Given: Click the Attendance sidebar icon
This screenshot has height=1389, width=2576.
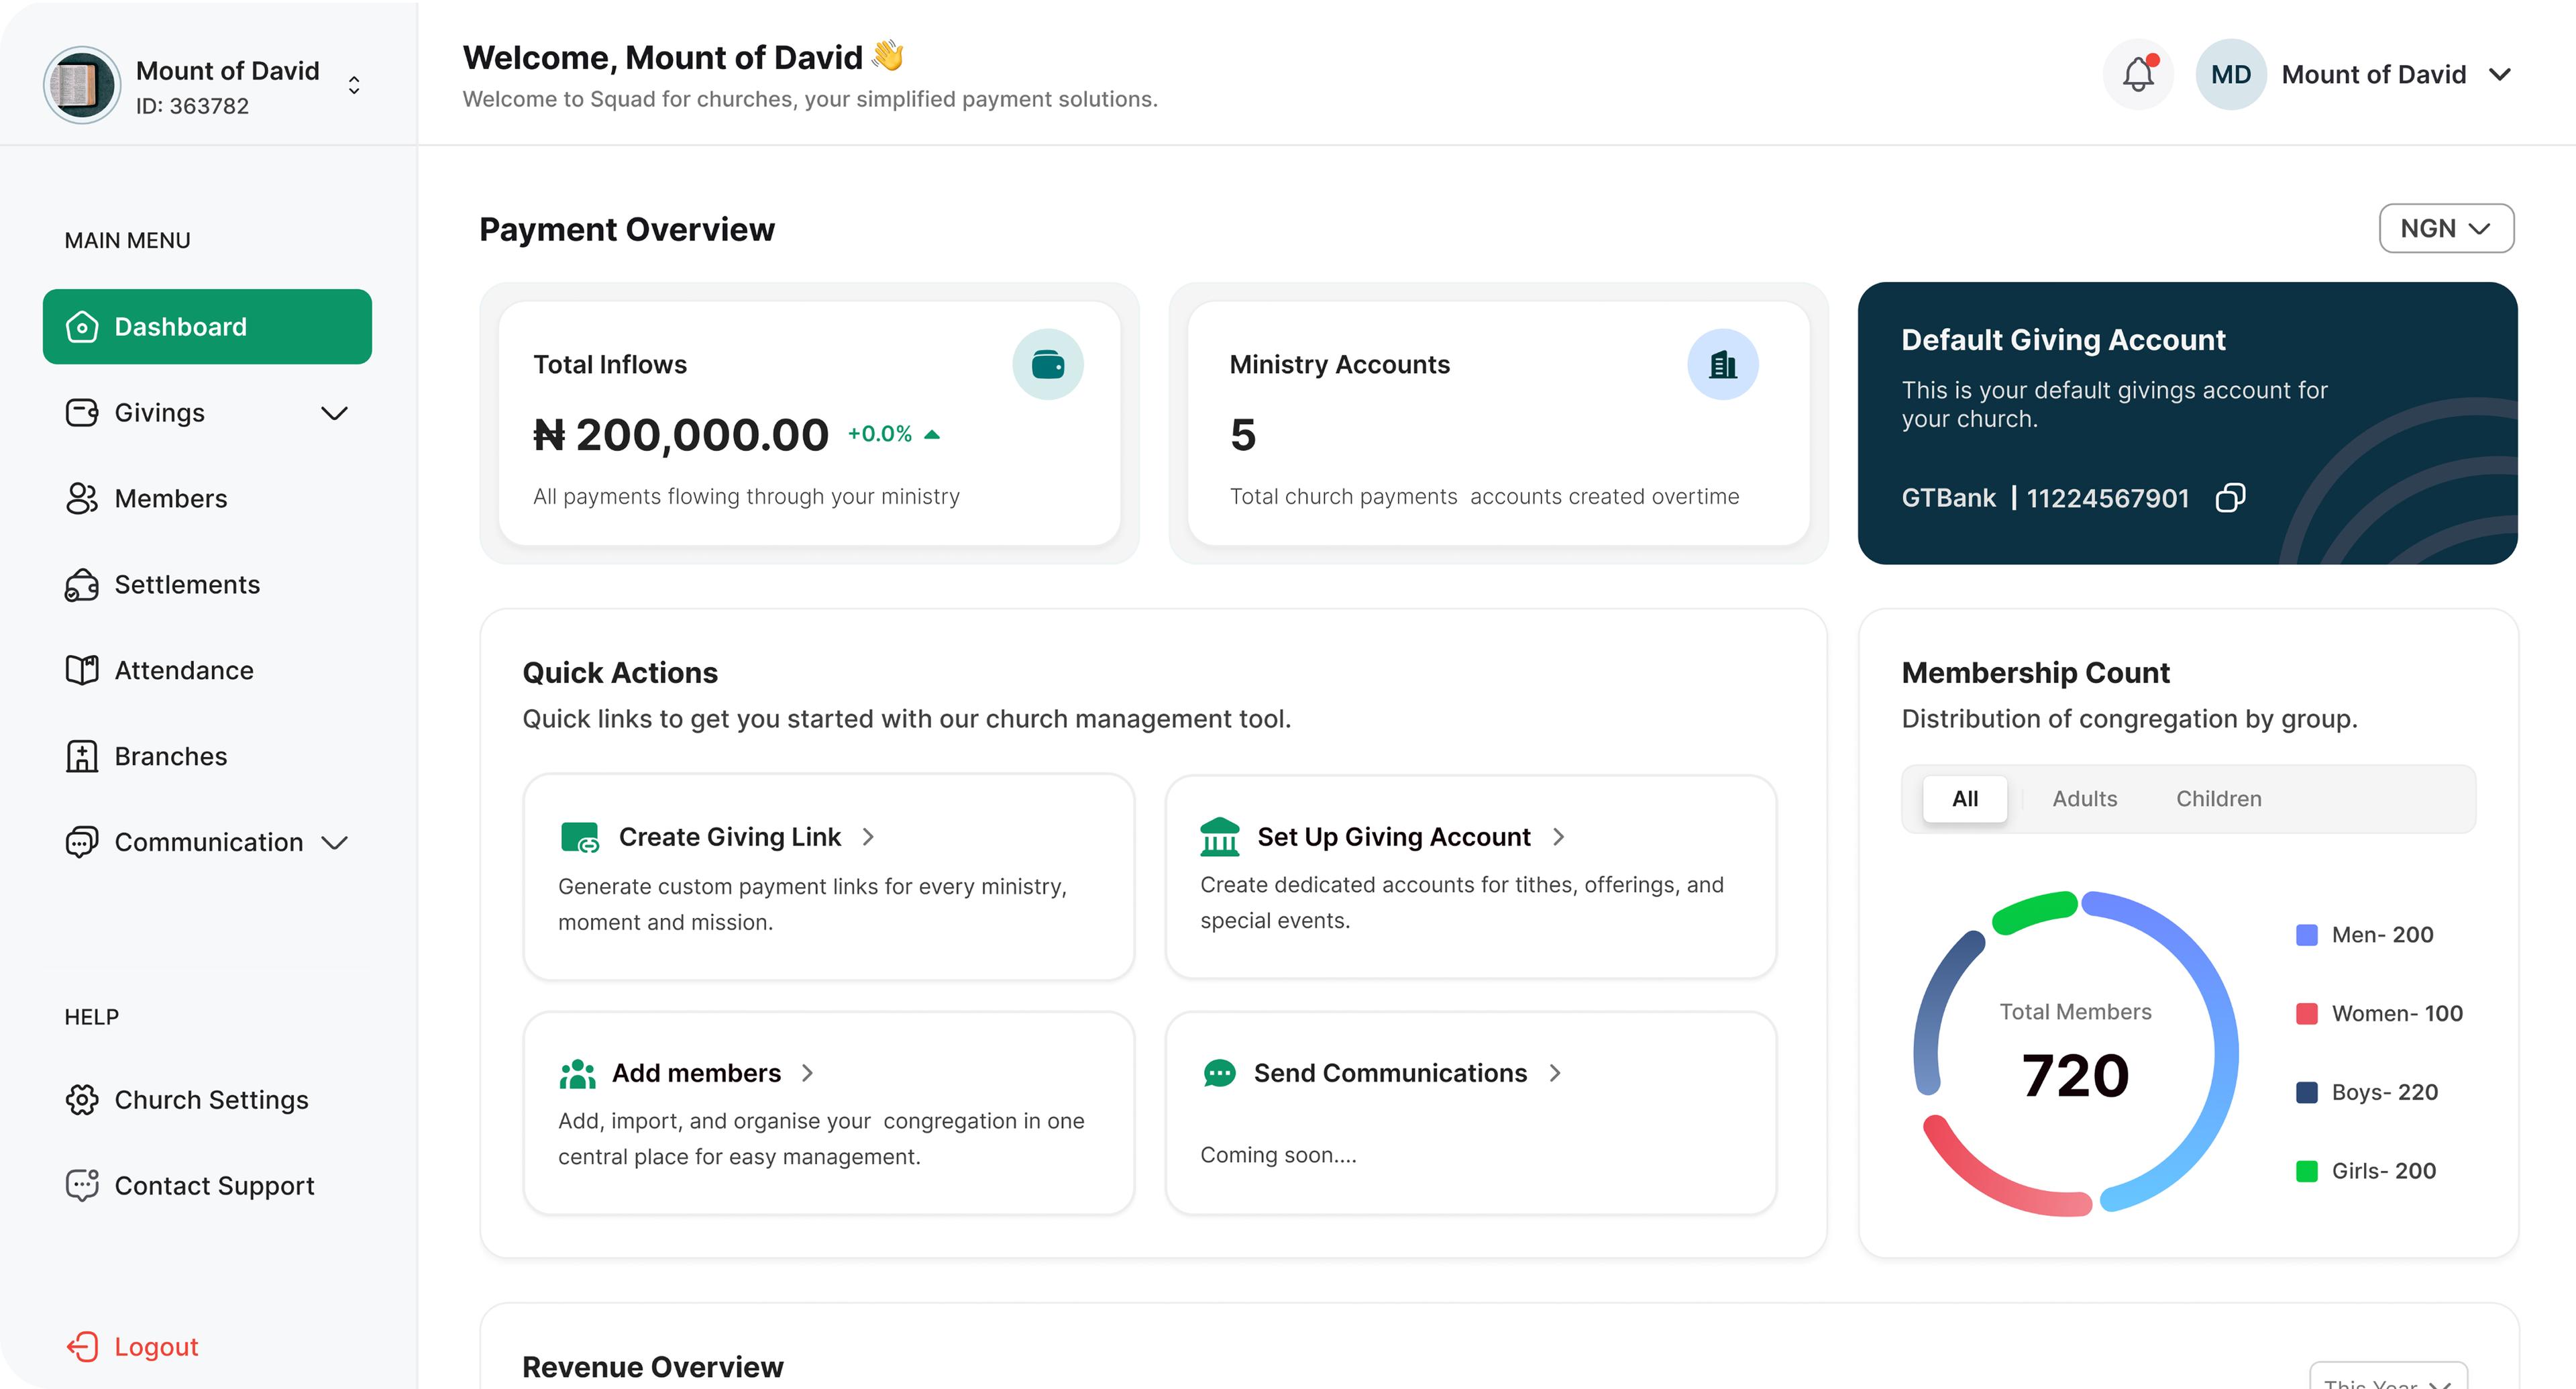Looking at the screenshot, I should [x=82, y=670].
